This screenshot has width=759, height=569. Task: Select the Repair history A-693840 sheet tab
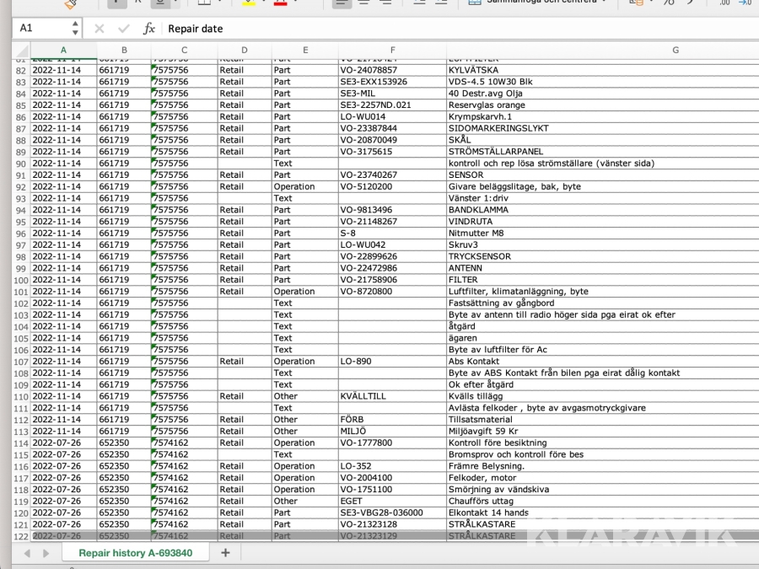(x=135, y=553)
